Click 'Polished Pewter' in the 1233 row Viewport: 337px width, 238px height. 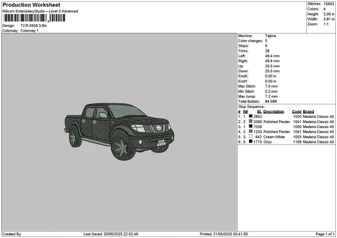(276, 132)
